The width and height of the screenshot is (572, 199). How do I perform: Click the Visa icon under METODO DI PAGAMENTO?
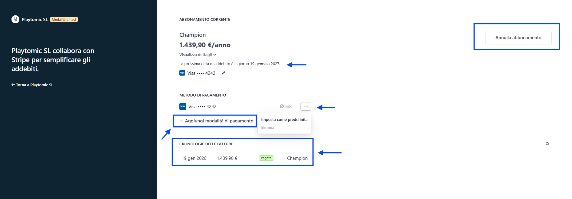coord(183,106)
